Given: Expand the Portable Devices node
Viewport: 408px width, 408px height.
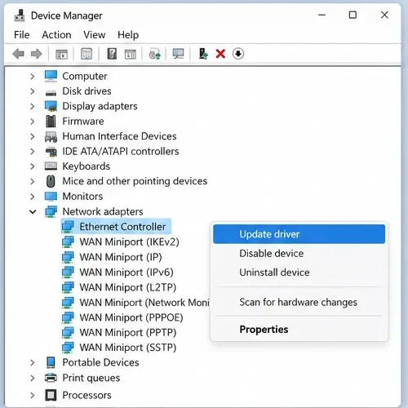Looking at the screenshot, I should pyautogui.click(x=33, y=362).
